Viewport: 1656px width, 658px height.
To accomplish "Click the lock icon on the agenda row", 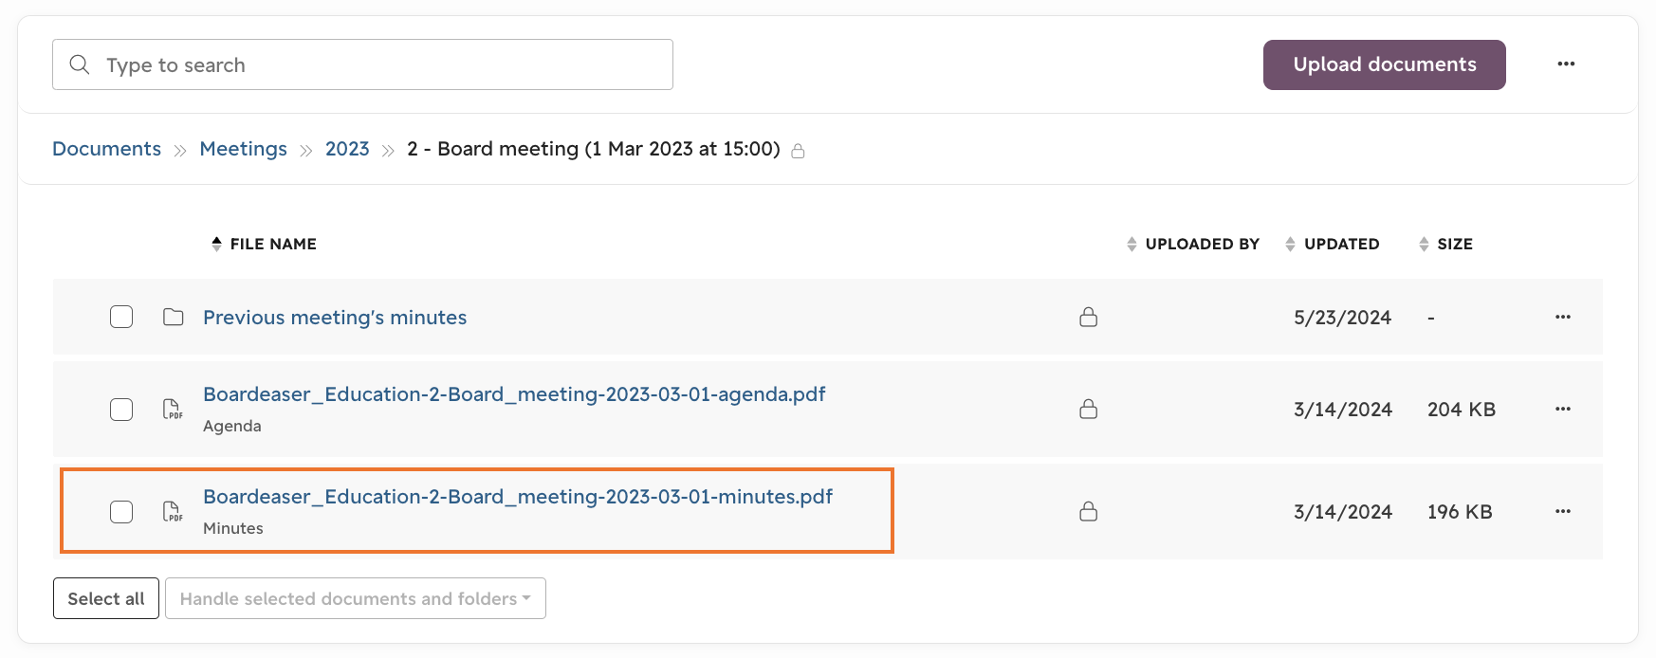I will click(x=1089, y=409).
